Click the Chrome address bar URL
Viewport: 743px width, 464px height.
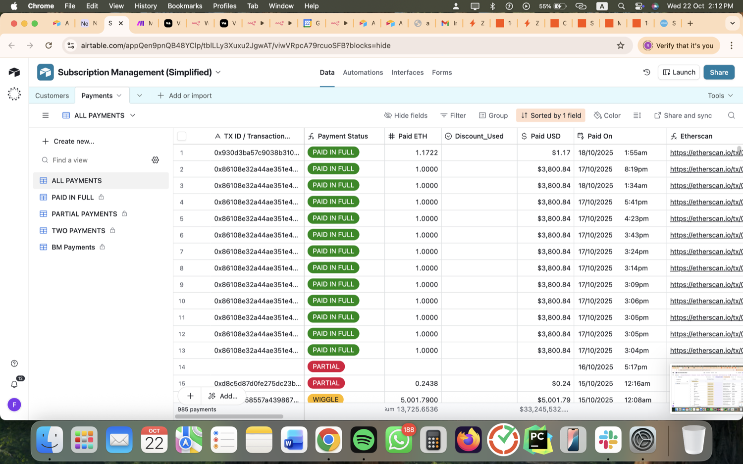pos(236,46)
